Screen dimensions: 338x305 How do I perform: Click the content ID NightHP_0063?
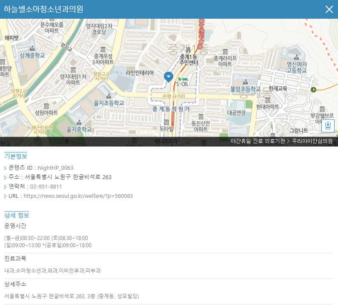55,168
